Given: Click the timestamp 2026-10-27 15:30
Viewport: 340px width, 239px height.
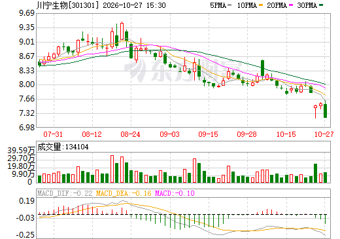Looking at the screenshot, I should click(x=134, y=5).
